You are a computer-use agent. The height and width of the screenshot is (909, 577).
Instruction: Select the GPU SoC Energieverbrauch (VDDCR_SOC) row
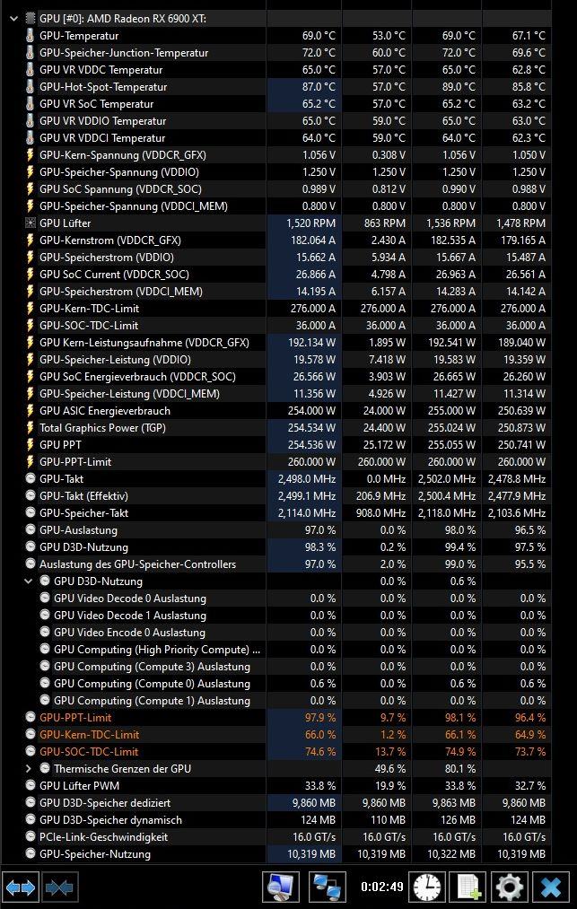click(x=137, y=377)
